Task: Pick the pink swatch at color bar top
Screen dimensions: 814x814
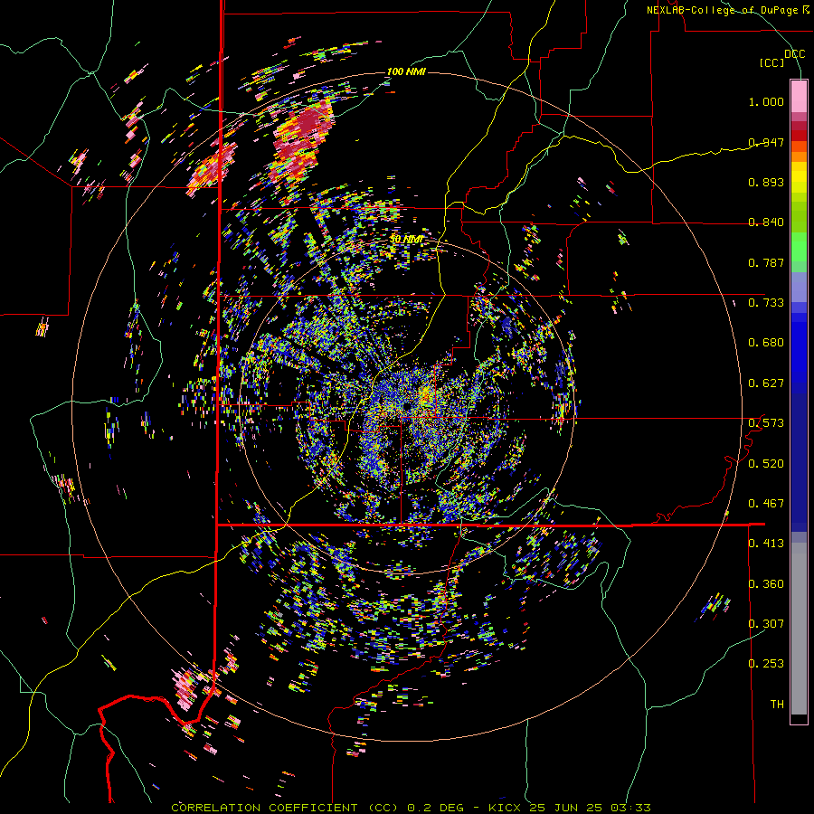Action: [x=799, y=96]
